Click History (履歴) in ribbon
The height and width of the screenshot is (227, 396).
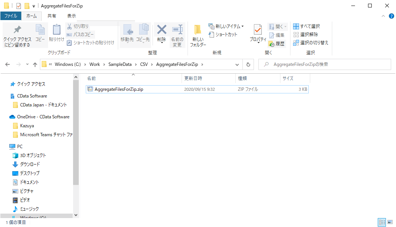pyautogui.click(x=277, y=44)
